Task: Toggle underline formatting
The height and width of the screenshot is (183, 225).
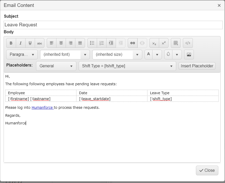Action: click(x=30, y=43)
